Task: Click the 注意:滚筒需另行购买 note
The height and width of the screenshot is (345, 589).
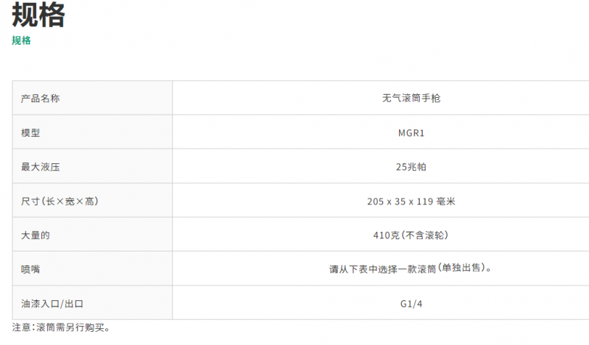Action: 61,327
